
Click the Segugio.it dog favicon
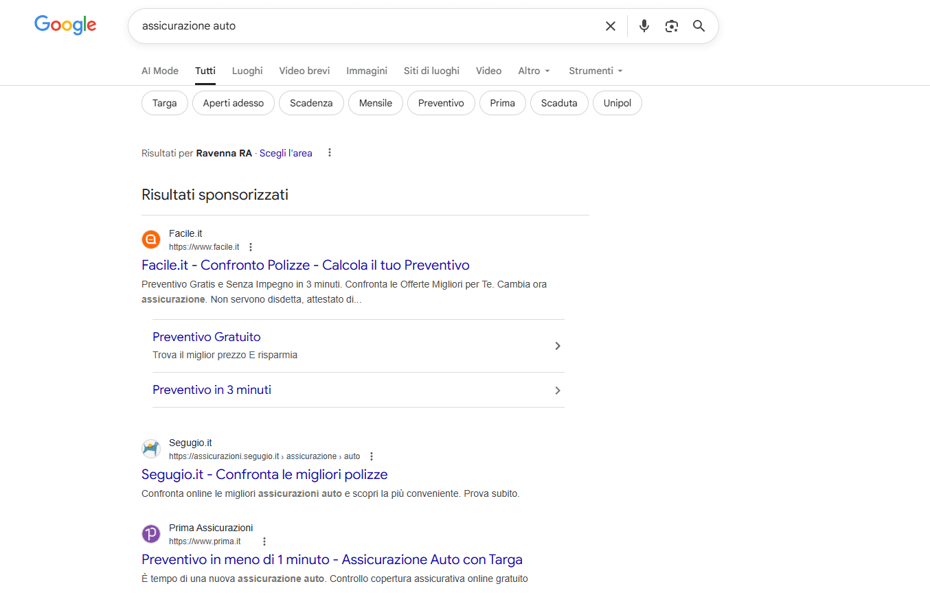pyautogui.click(x=151, y=449)
